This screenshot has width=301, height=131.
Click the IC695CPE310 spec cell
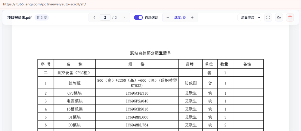(x=137, y=93)
